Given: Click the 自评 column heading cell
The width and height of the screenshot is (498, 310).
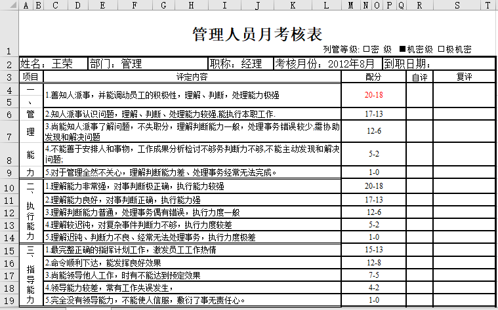Looking at the screenshot, I should [419, 77].
